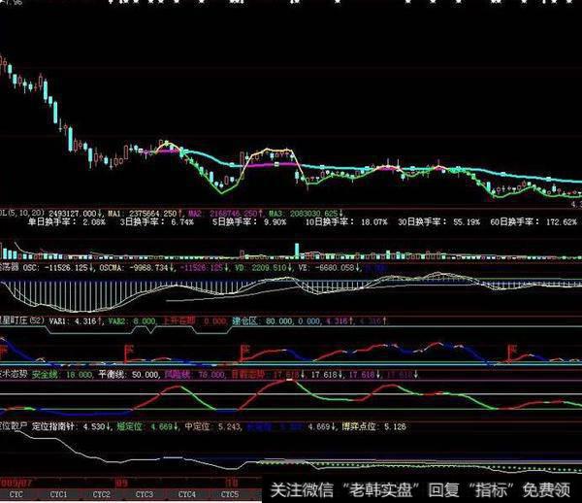The width and height of the screenshot is (582, 503).
Task: Switch to the CTC4 tab
Action: tap(186, 494)
